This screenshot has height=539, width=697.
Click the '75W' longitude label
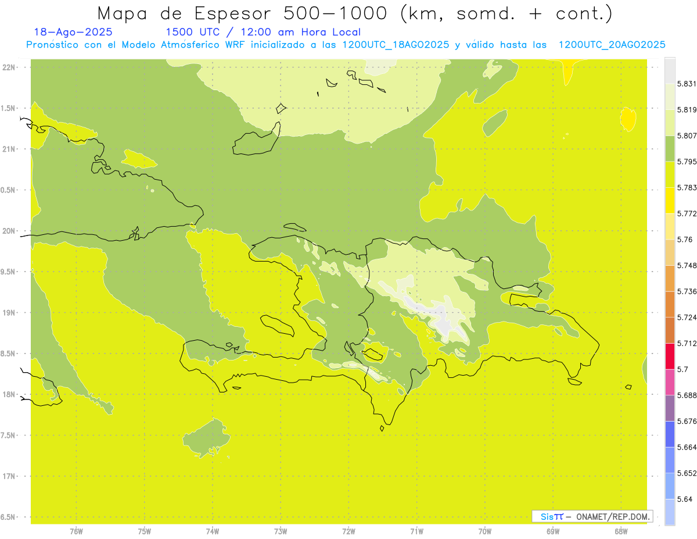click(145, 531)
